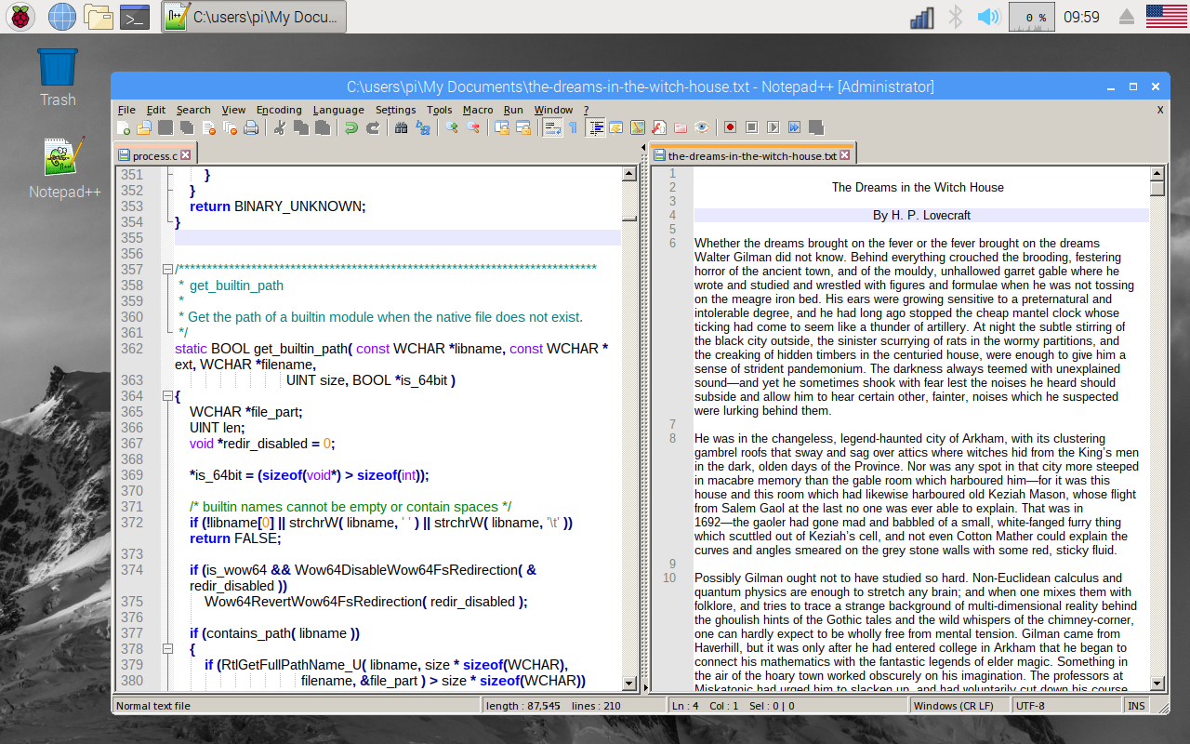
Task: Start macro recording with red dot
Action: point(730,127)
